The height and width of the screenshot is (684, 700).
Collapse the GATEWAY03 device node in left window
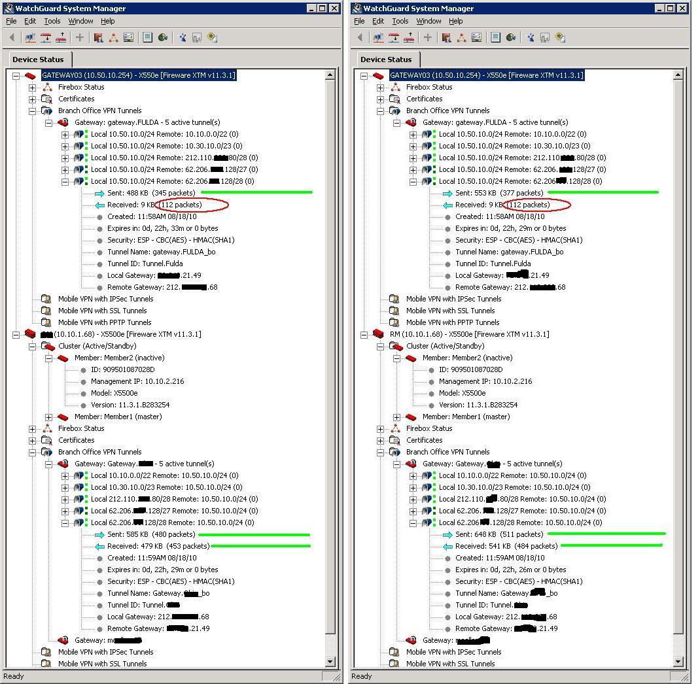[16, 76]
